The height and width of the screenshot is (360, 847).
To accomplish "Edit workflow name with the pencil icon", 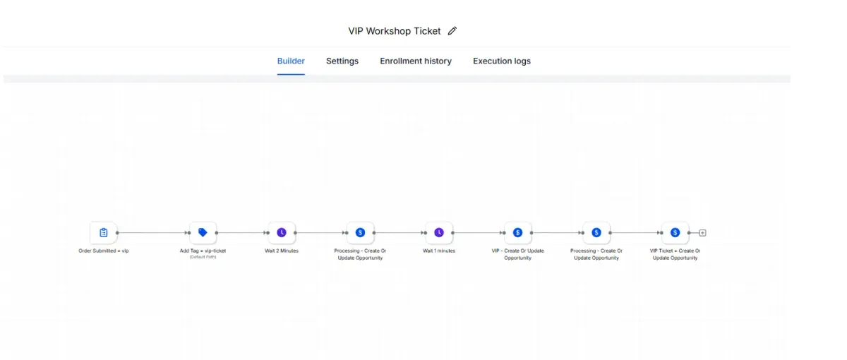I will (x=452, y=31).
